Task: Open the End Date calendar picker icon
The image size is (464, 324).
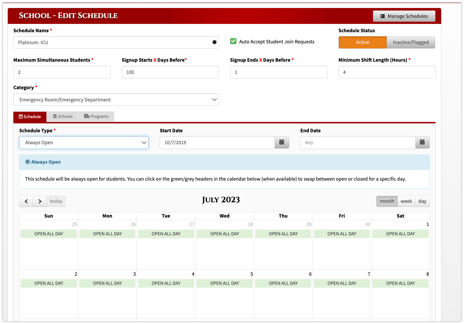Action: click(423, 143)
